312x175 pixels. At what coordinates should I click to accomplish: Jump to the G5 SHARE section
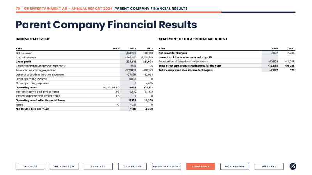[x=269, y=166]
